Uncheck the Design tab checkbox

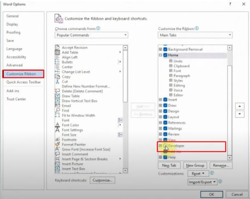point(165,111)
